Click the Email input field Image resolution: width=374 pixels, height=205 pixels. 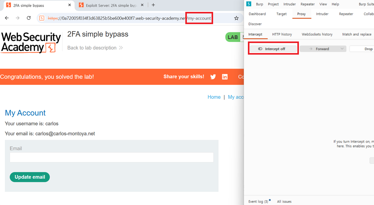click(111, 157)
